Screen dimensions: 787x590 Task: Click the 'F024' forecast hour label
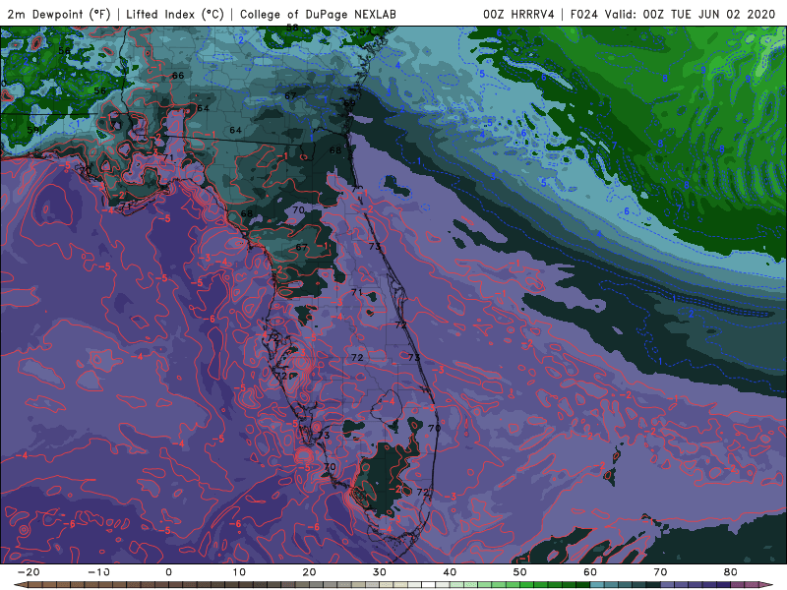pyautogui.click(x=583, y=14)
